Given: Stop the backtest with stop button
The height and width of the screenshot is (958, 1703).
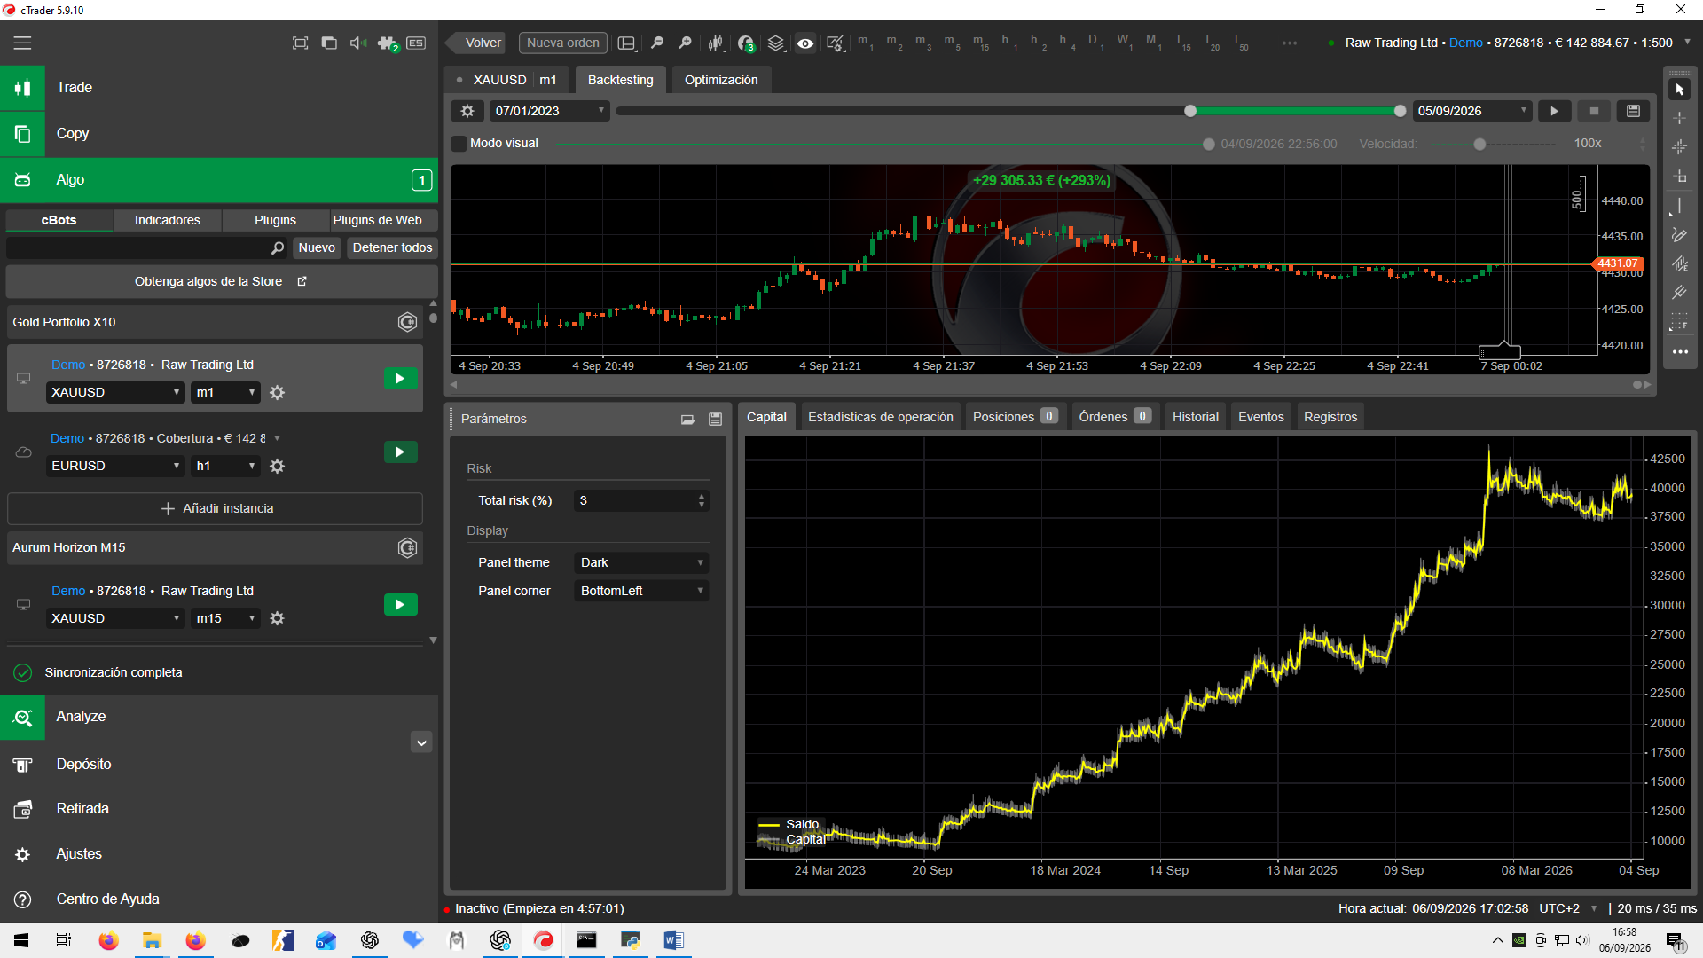Looking at the screenshot, I should (1594, 111).
